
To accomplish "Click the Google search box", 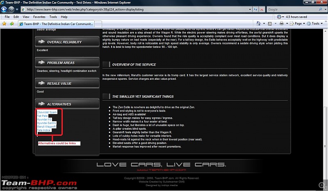I will 293,9.
